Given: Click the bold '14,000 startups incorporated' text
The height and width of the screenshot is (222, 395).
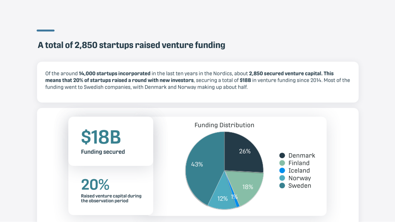Looking at the screenshot, I should [x=115, y=73].
